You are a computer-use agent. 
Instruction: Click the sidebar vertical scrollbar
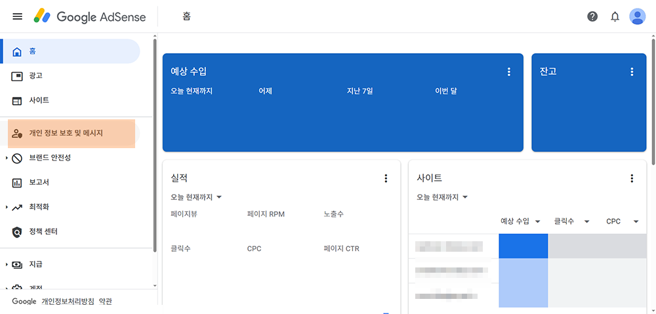tap(155, 146)
